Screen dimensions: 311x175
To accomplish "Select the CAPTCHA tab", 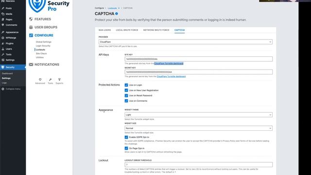I will click(x=179, y=30).
